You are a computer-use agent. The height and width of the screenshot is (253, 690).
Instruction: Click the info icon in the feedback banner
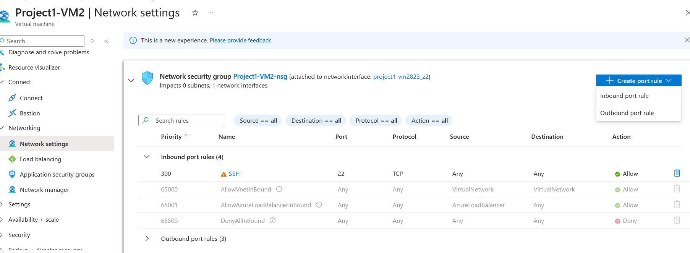coord(133,41)
